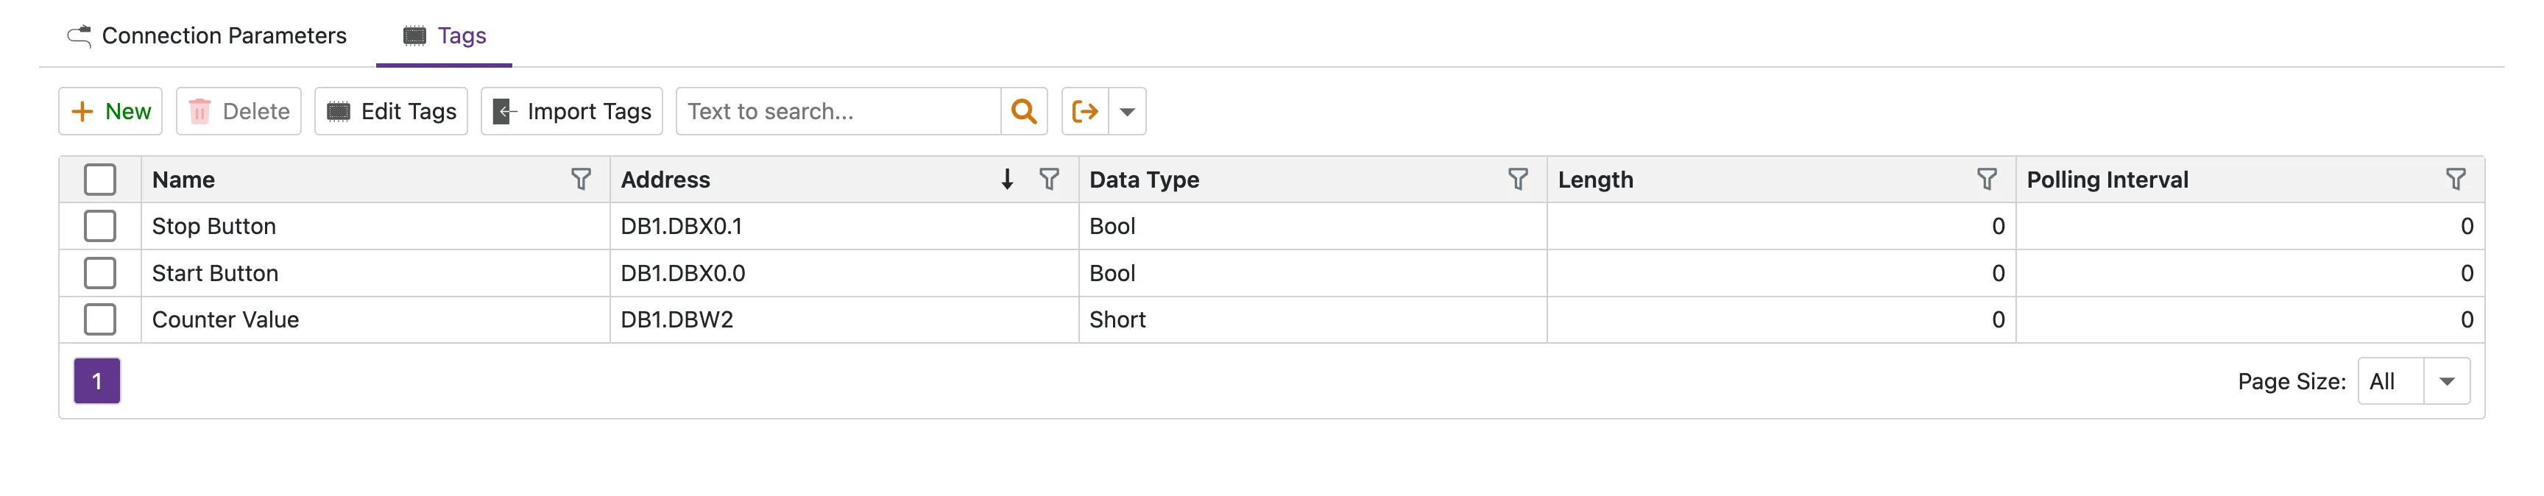Image resolution: width=2544 pixels, height=496 pixels.
Task: Click the trash icon on the Delete button
Action: tap(200, 110)
